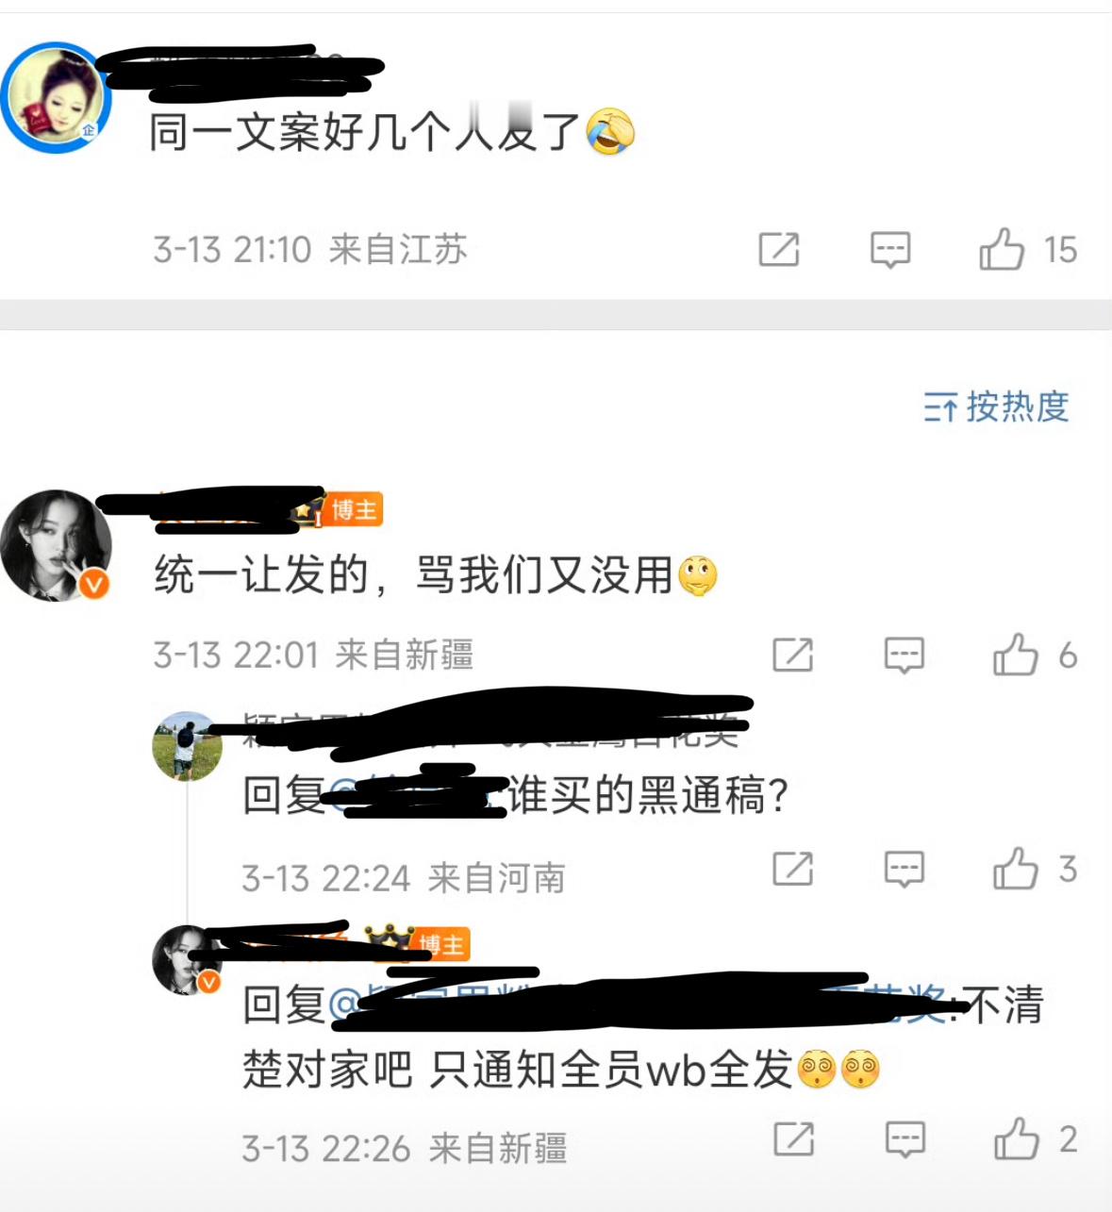Tap the 博主 badge on the 22:01 comment
The image size is (1112, 1212).
(x=354, y=510)
